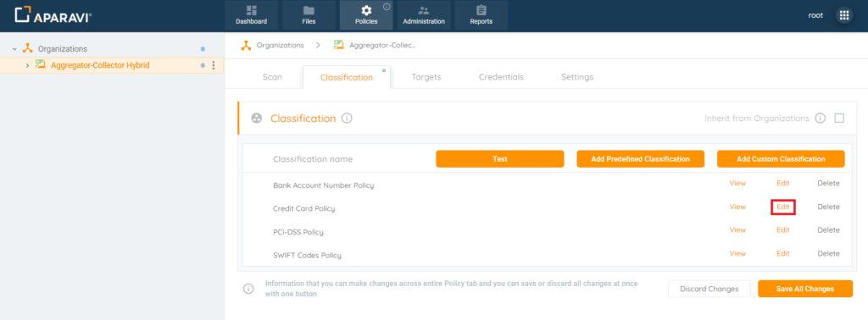Collapse the Organizations tree node

point(15,49)
